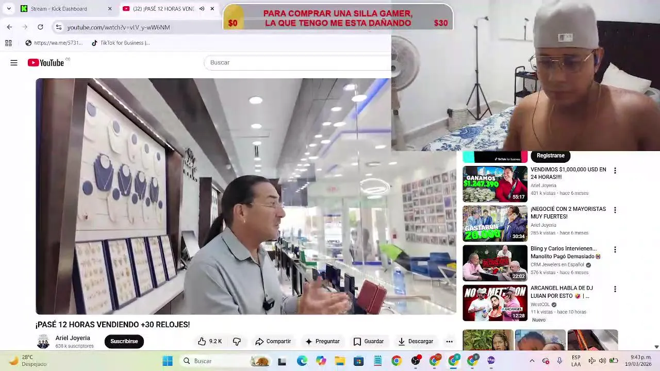This screenshot has width=660, height=371.
Task: Open File Explorer from taskbar
Action: click(x=340, y=361)
